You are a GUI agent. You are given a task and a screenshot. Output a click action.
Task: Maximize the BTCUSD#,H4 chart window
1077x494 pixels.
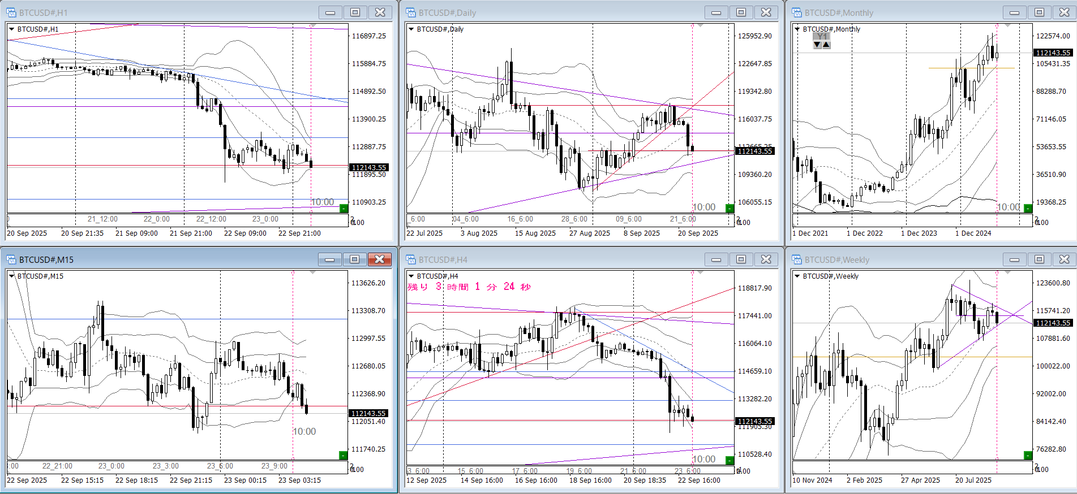741,259
